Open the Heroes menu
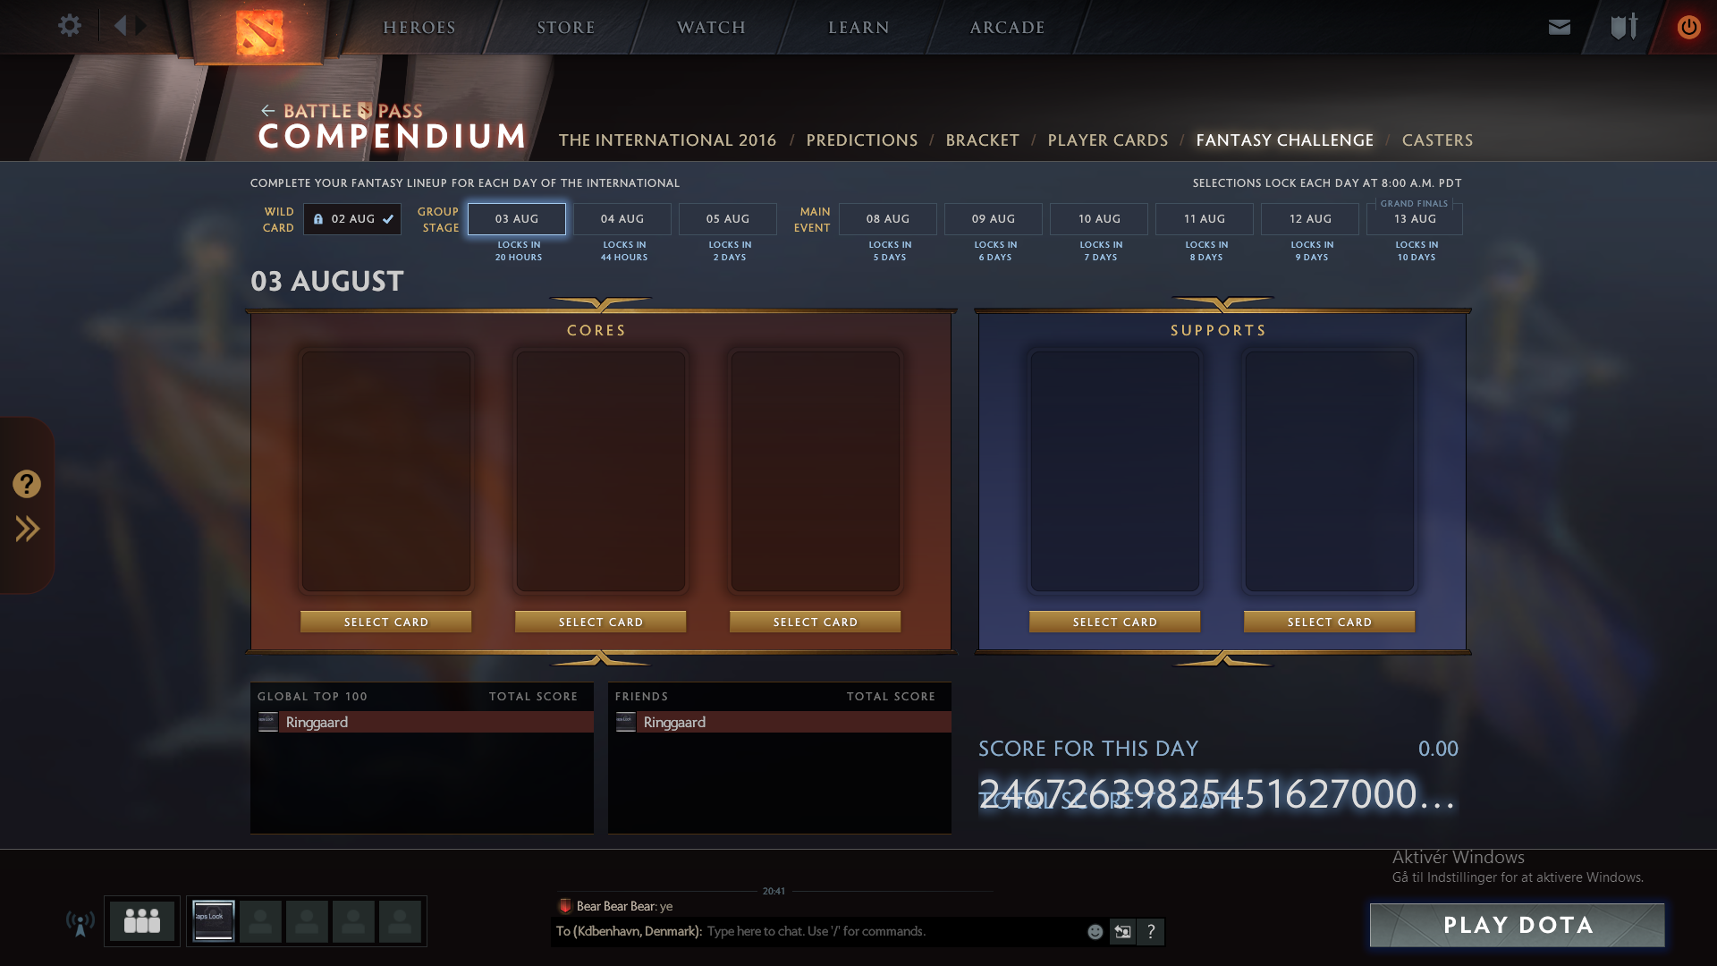The height and width of the screenshot is (966, 1717). (419, 28)
